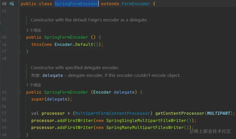The image size is (236, 139).
Task: Click MultipartFormContentProcessor cast on line 57
Action: pos(113,113)
